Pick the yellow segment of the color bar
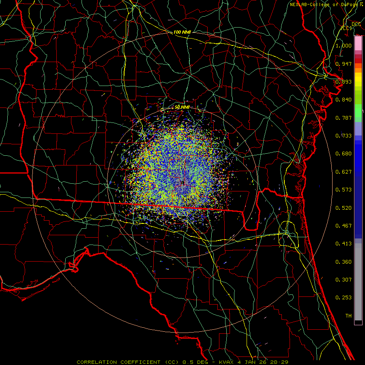Screen dimensions: 365x365 point(358,80)
